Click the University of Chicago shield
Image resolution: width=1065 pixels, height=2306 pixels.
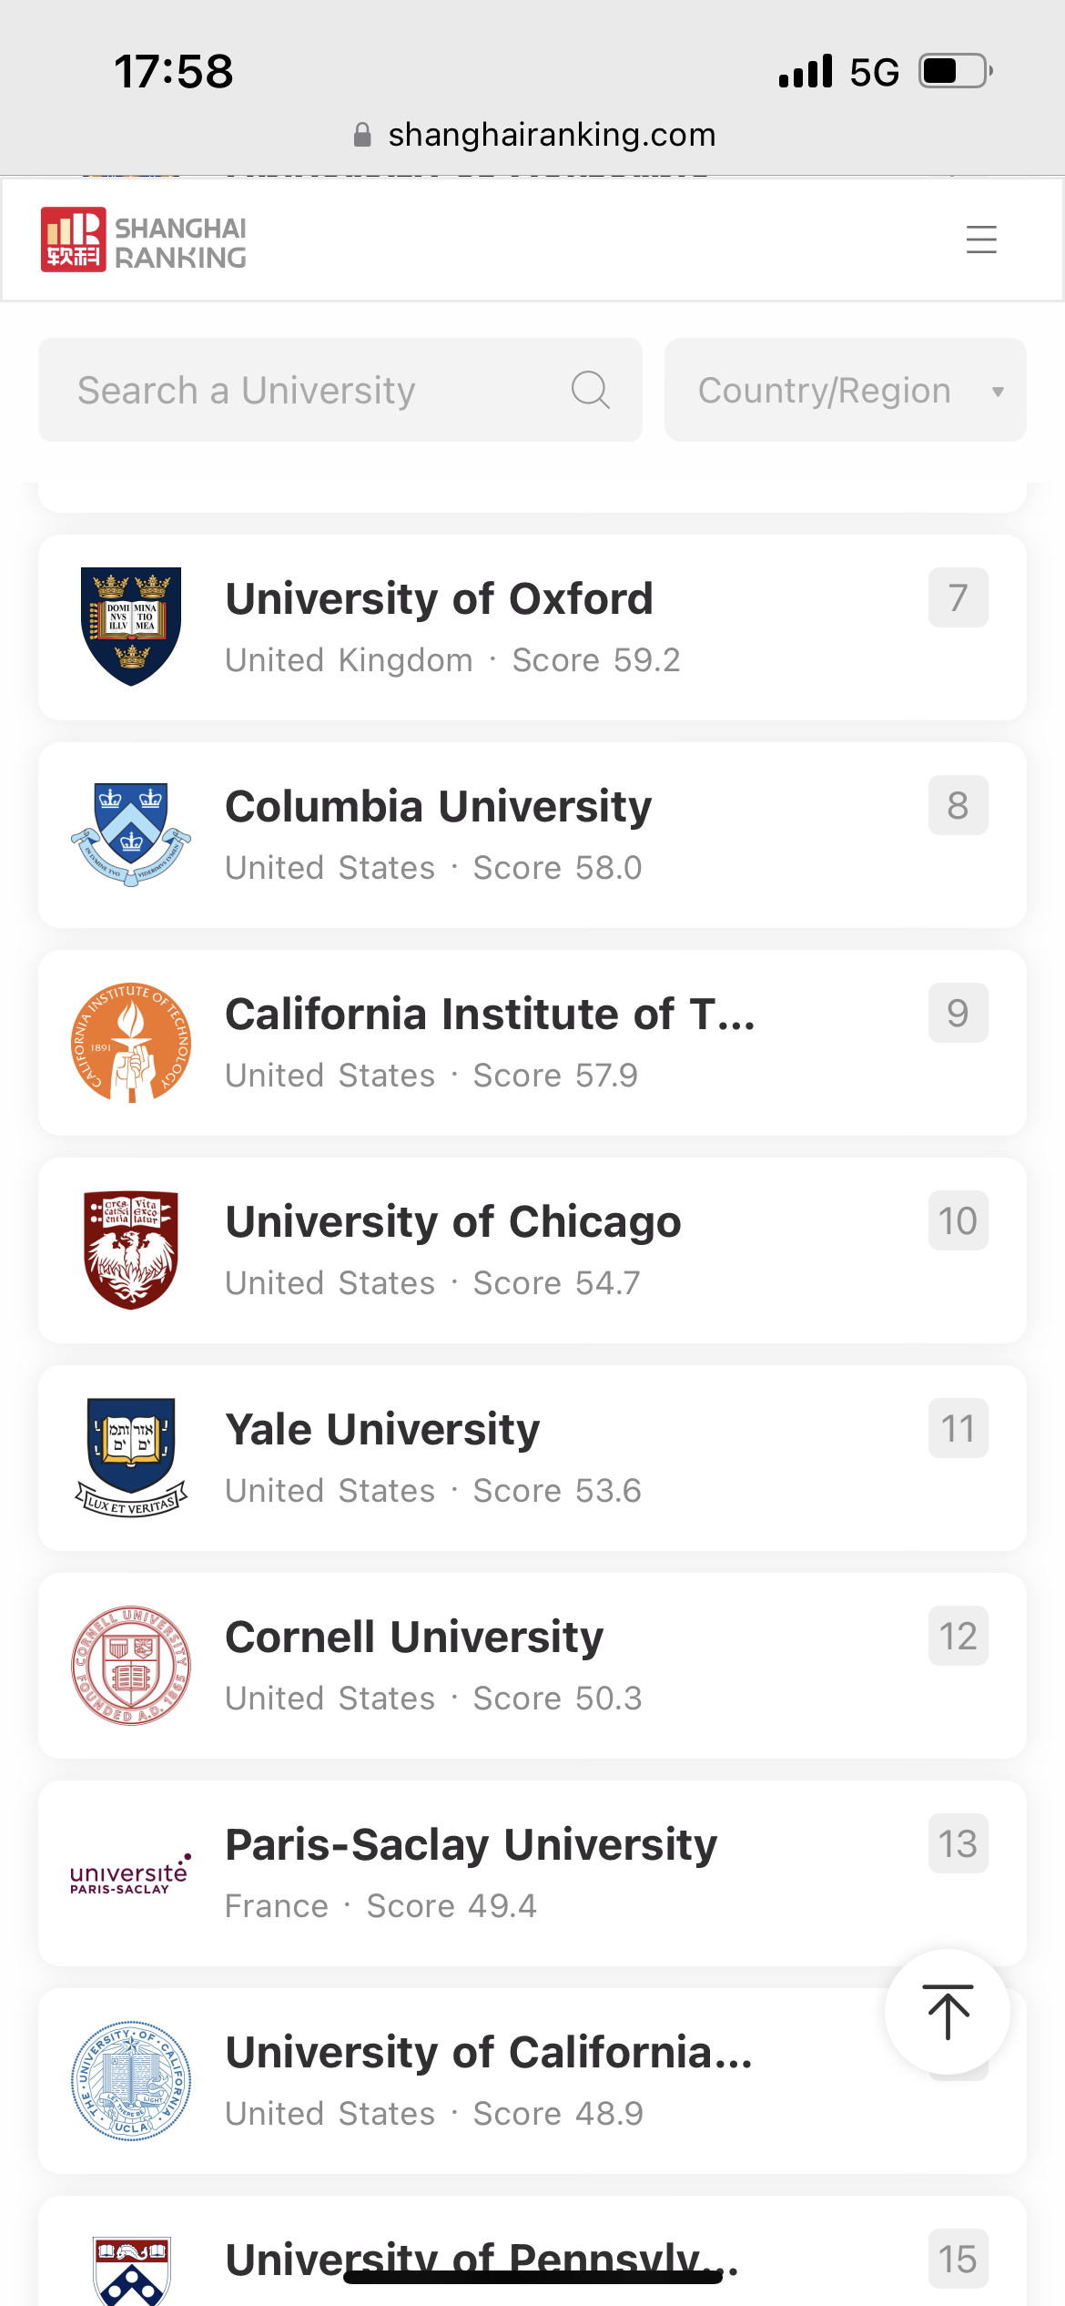(x=131, y=1250)
